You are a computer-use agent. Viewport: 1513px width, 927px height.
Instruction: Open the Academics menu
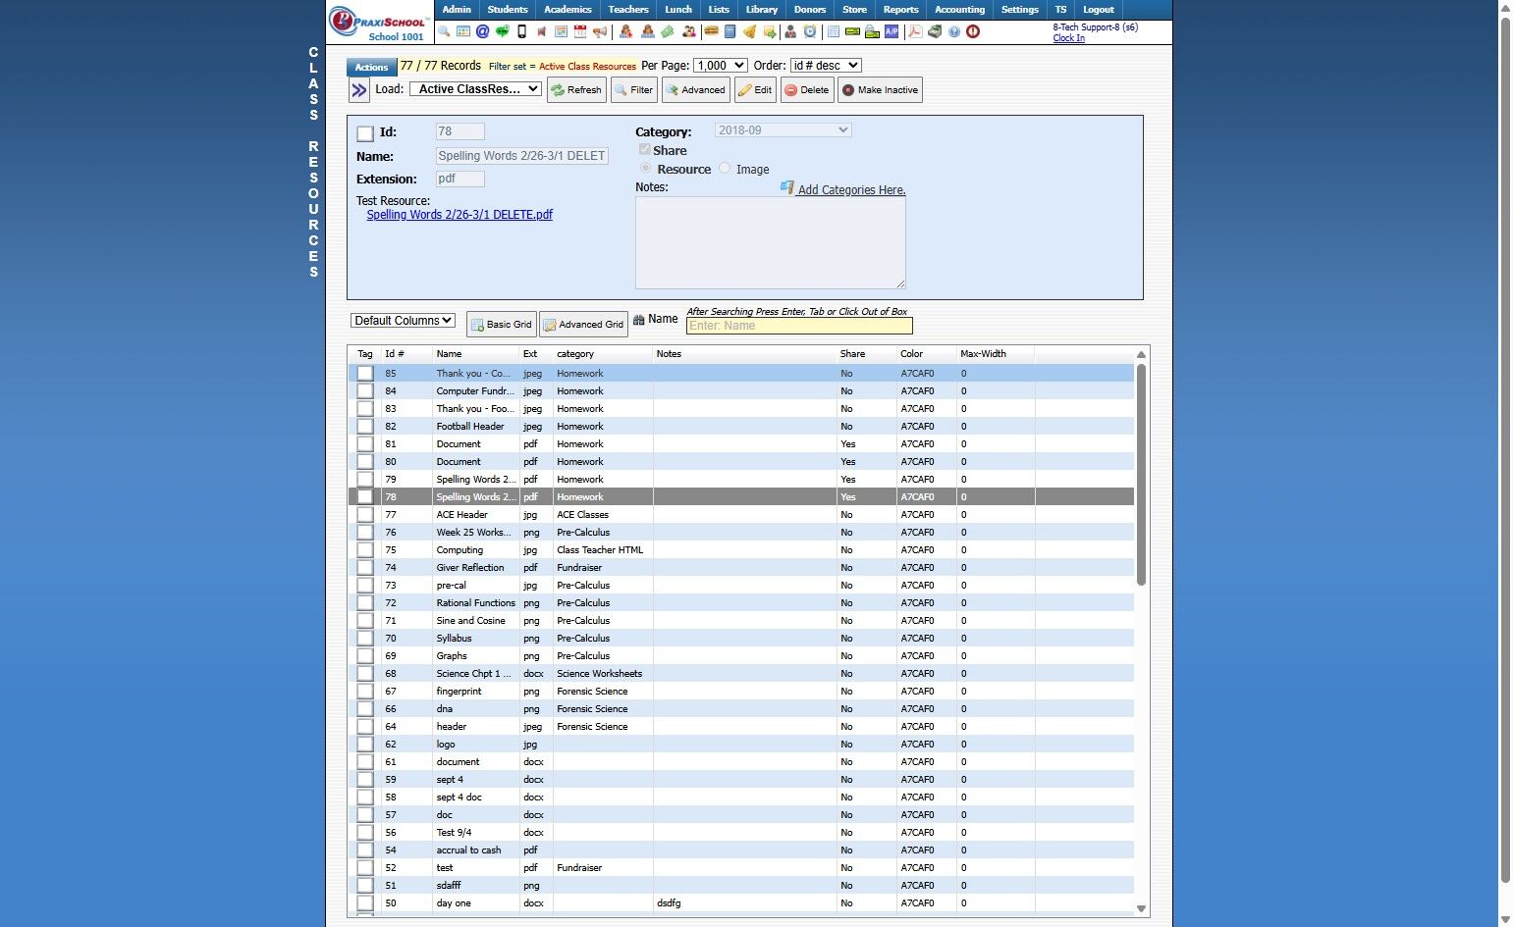tap(567, 10)
